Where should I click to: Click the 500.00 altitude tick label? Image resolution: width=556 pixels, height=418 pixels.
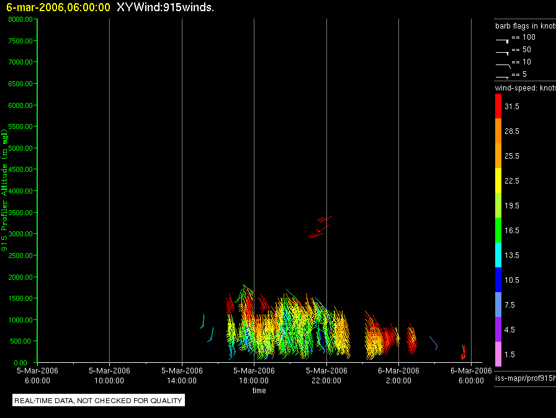pos(20,341)
